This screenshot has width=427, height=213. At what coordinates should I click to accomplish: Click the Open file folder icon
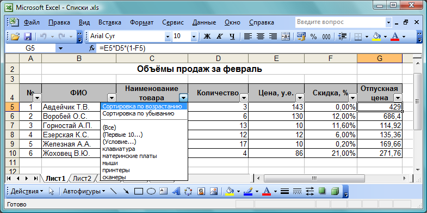tap(16, 36)
